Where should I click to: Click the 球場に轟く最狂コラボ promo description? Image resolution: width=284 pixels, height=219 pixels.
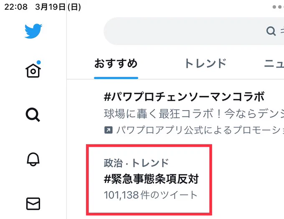[x=194, y=114]
